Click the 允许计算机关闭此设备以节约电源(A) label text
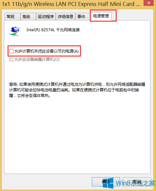 (x=47, y=51)
